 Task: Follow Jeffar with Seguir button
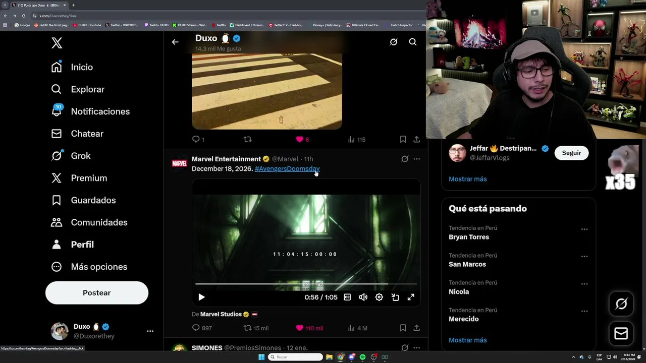tap(571, 153)
